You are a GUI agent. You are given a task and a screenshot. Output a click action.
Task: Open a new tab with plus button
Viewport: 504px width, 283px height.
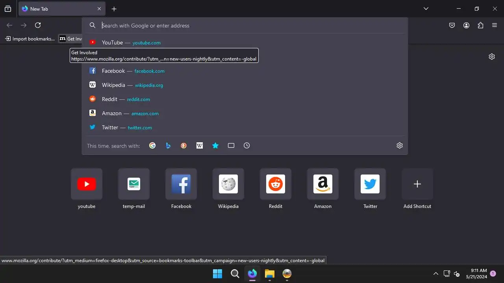click(x=114, y=9)
